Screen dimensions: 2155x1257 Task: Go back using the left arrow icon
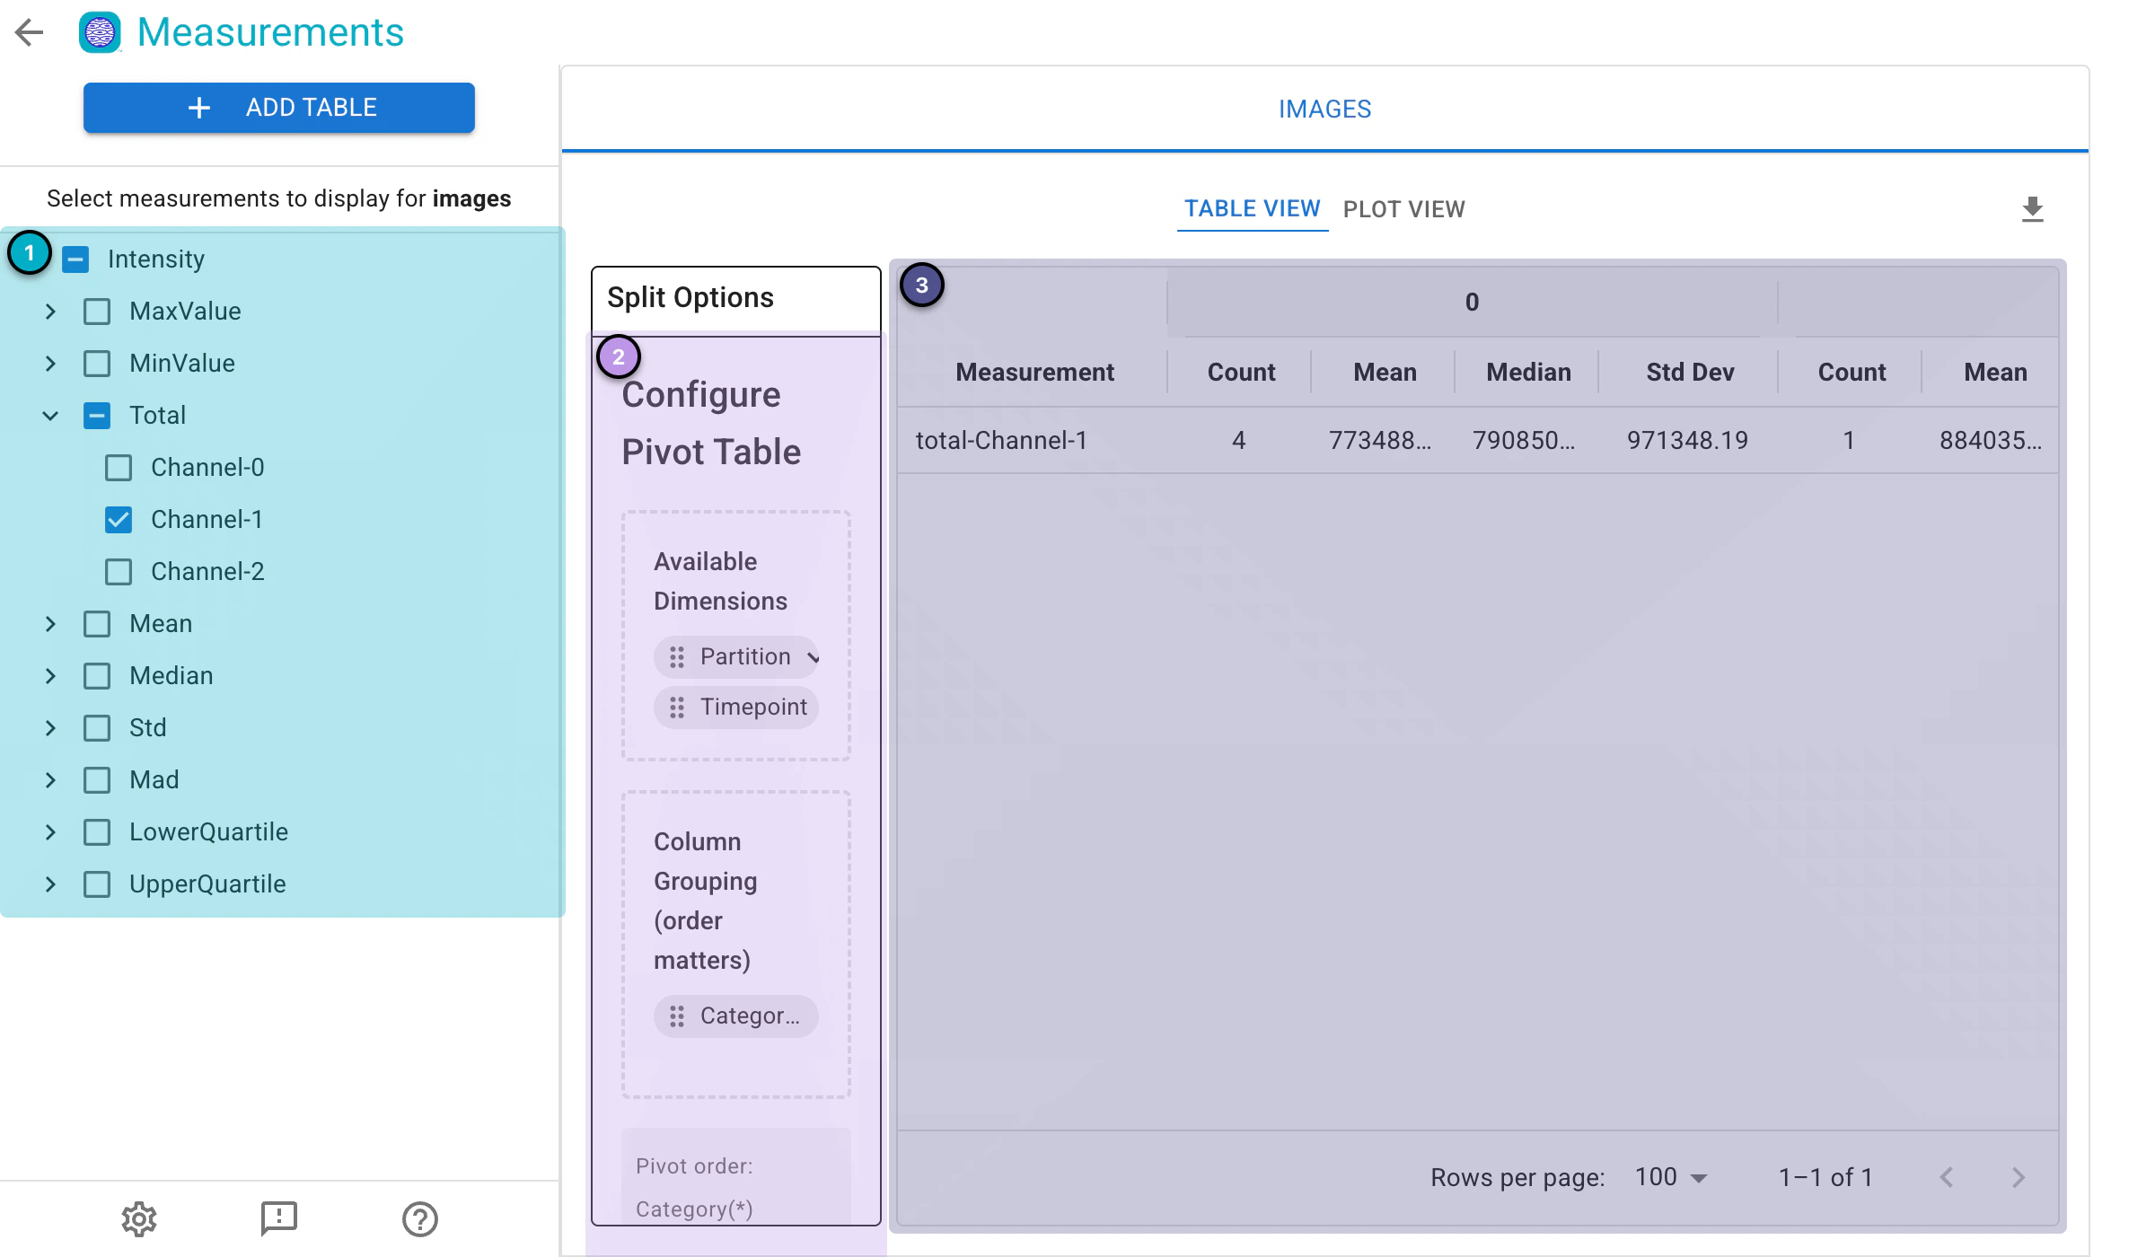tap(30, 32)
